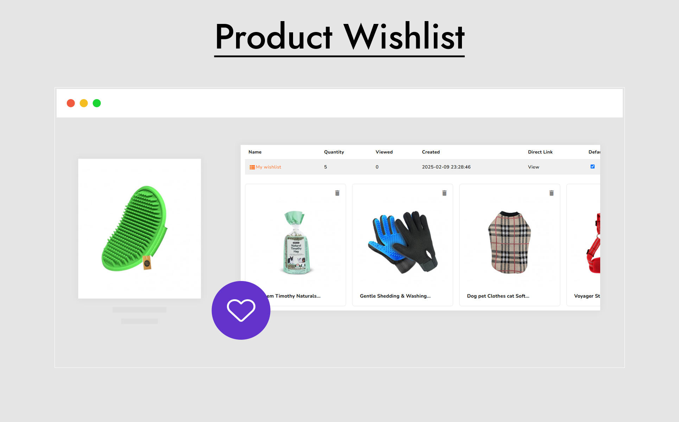Select the Quantity column header
This screenshot has width=679, height=422.
pyautogui.click(x=334, y=152)
